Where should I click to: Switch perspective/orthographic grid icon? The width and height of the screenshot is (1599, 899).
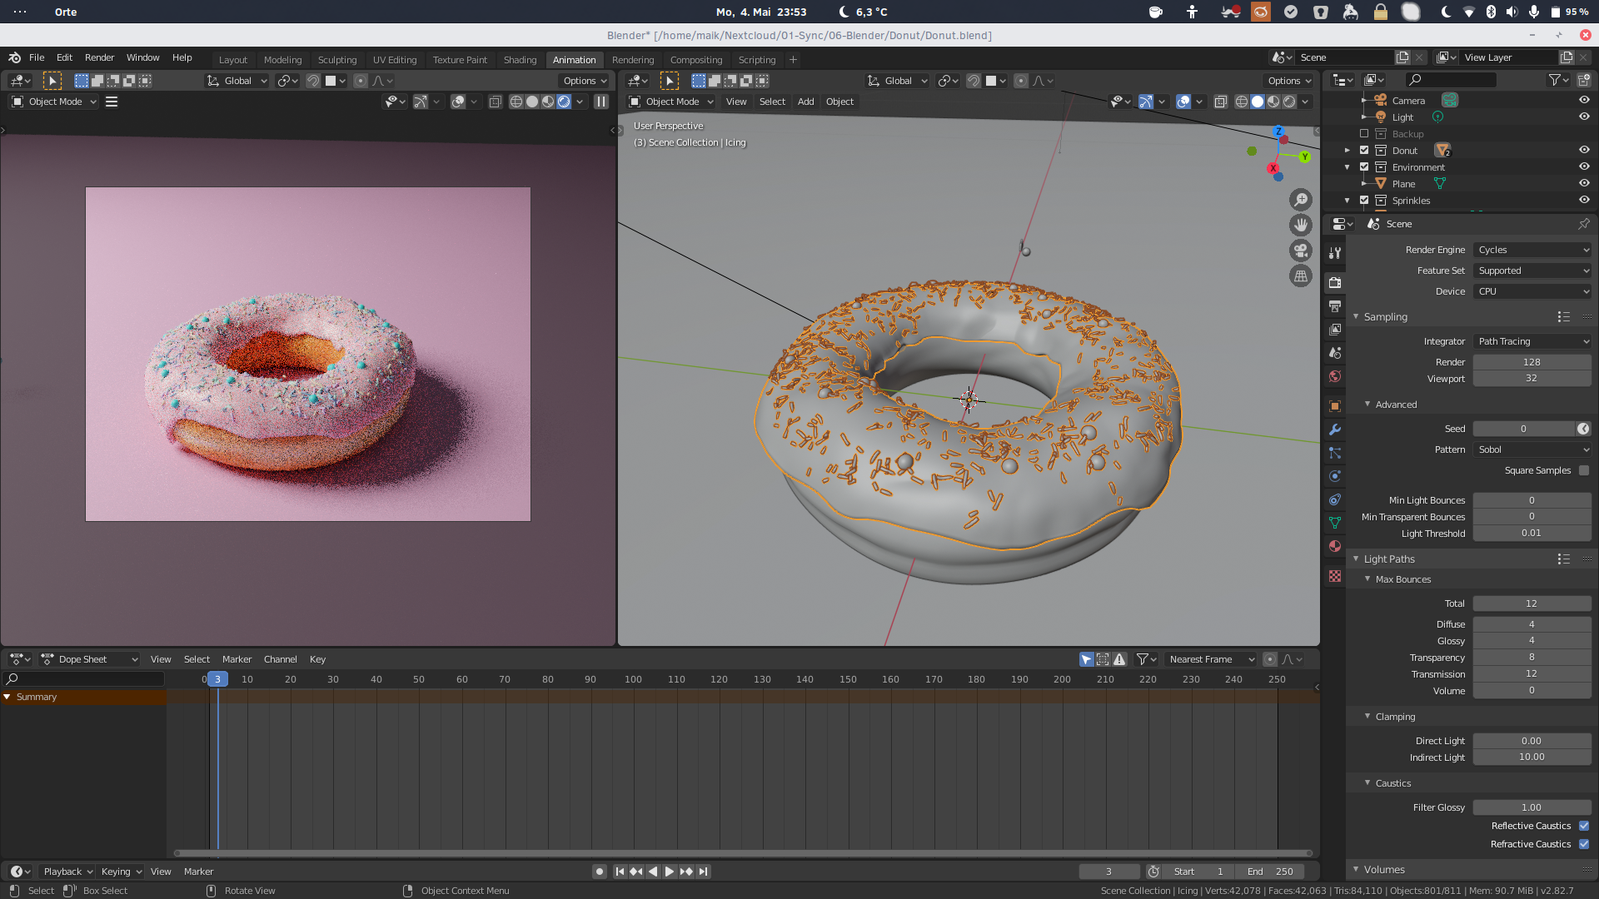pos(1300,276)
